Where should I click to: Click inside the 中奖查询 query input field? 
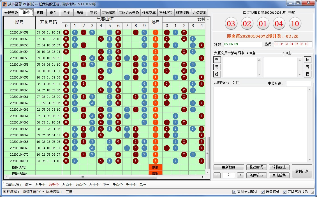tap(299, 83)
